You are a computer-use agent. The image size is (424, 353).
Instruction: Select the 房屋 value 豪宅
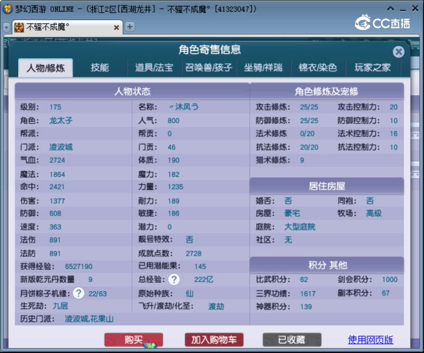coord(292,214)
